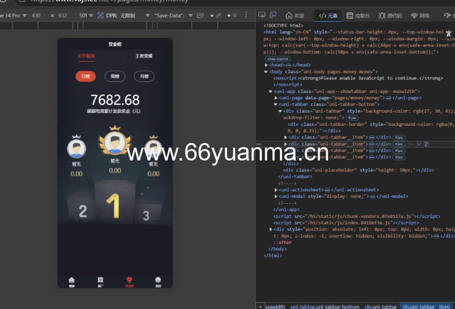455x309 pixels.
Task: Click breadcrumb div.uni-tabbar
Action: (x=381, y=307)
